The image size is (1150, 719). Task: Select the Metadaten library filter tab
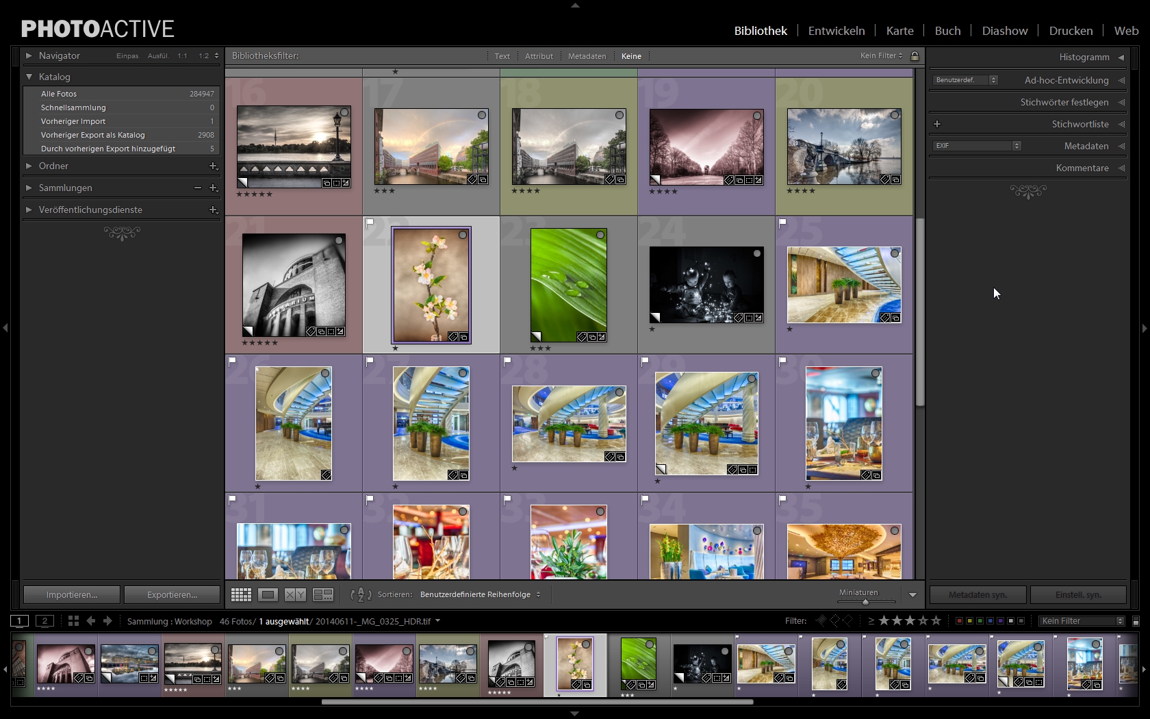[x=587, y=56]
